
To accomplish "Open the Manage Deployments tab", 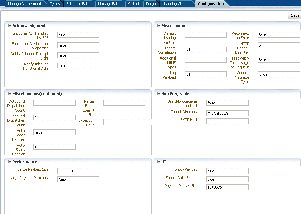I will point(25,4).
